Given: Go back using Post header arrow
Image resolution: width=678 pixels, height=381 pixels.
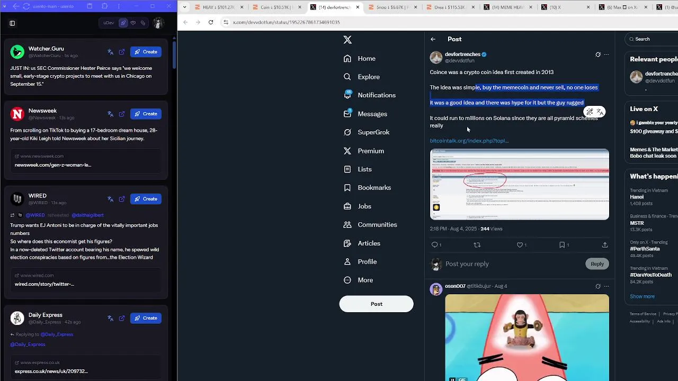Looking at the screenshot, I should pyautogui.click(x=433, y=39).
